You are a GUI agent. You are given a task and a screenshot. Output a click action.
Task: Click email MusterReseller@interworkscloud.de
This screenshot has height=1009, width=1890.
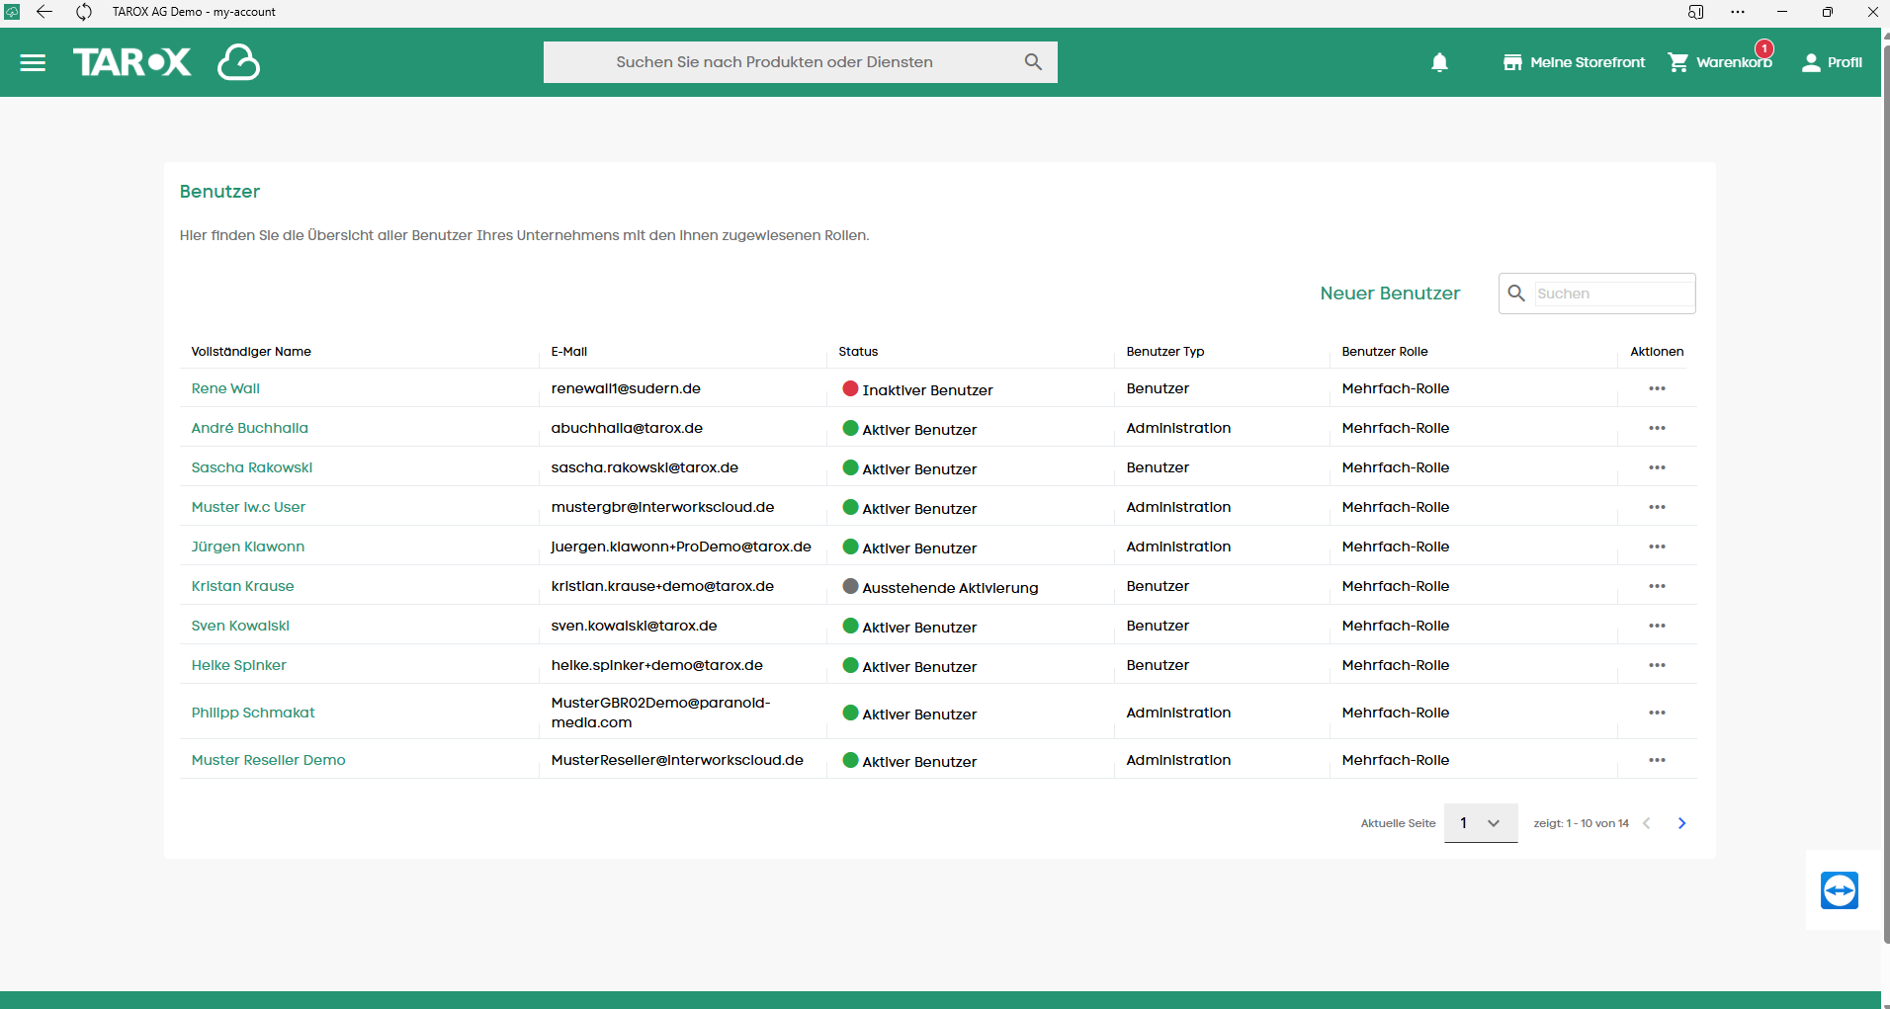[677, 760]
